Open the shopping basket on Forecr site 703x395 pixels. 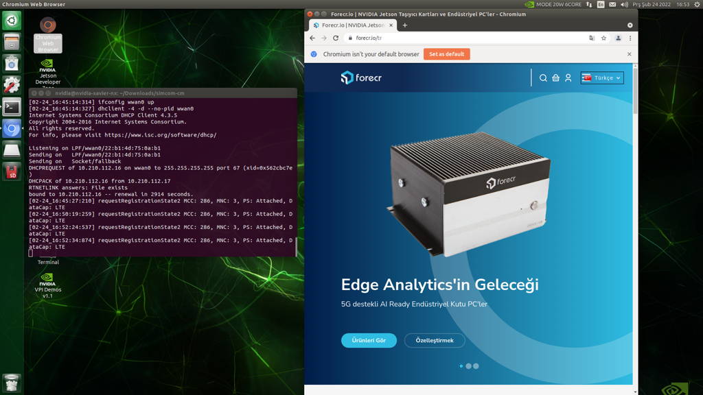pyautogui.click(x=555, y=78)
